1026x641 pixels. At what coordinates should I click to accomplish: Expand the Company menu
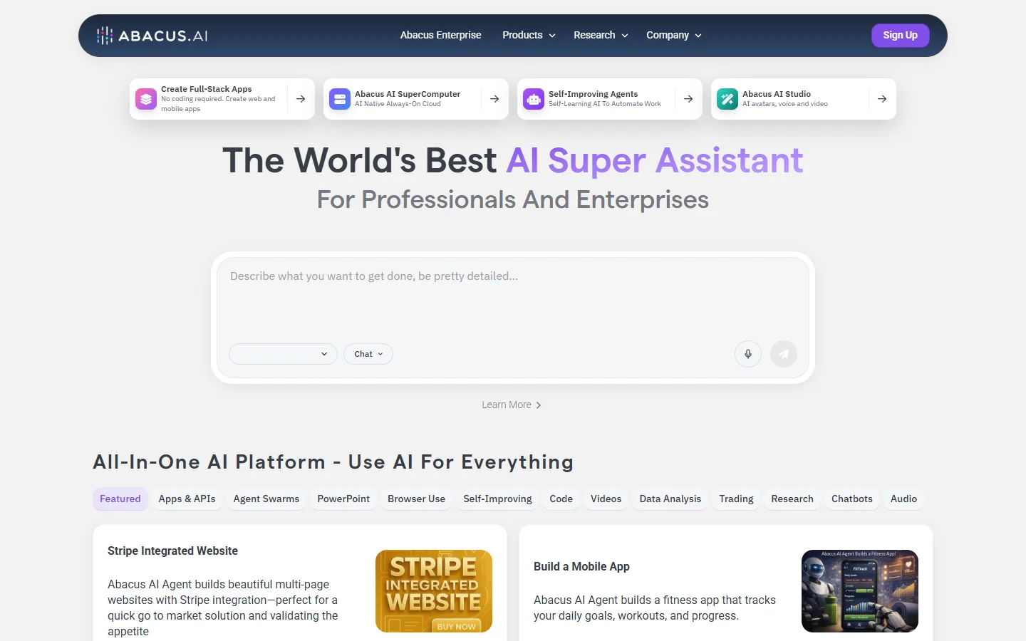pos(674,35)
